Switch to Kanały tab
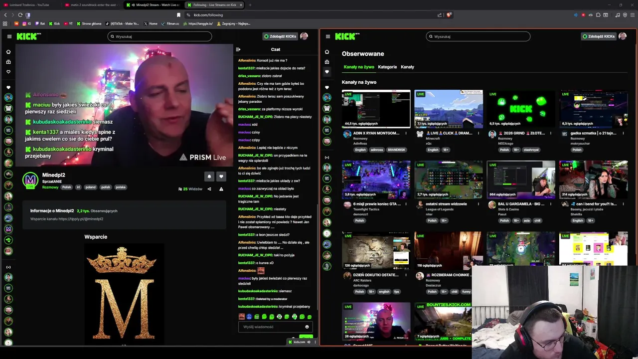638x359 pixels. tap(407, 67)
